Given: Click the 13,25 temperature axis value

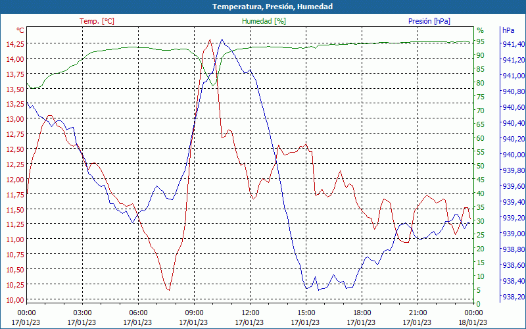Looking at the screenshot, I should [x=15, y=104].
